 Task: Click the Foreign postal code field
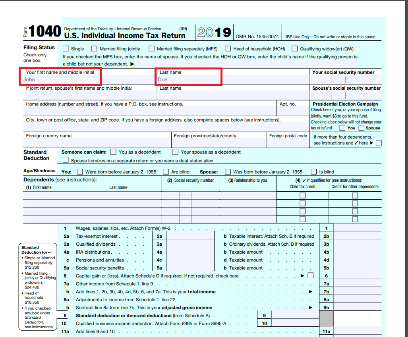[288, 143]
